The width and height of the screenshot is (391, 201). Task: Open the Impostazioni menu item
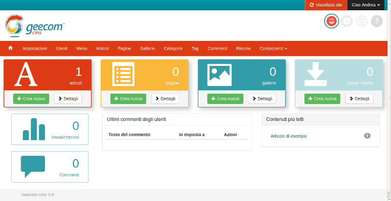point(35,48)
